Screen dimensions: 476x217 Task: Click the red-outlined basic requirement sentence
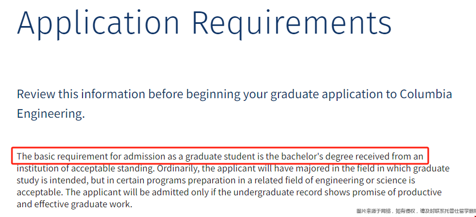coord(220,155)
